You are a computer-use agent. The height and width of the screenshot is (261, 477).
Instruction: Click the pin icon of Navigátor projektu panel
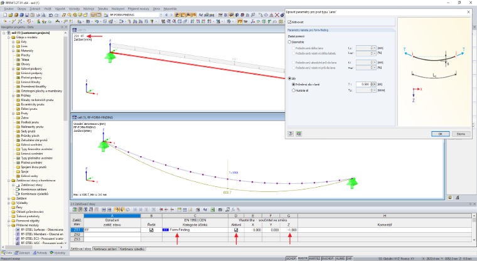(62, 27)
